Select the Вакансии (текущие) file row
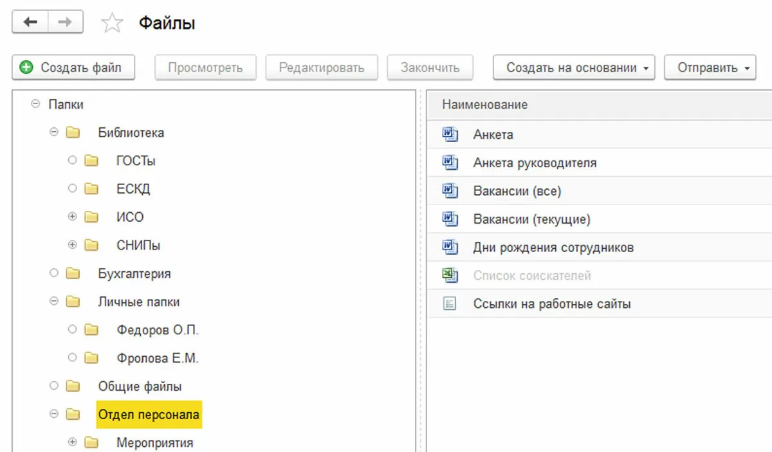 (x=531, y=219)
